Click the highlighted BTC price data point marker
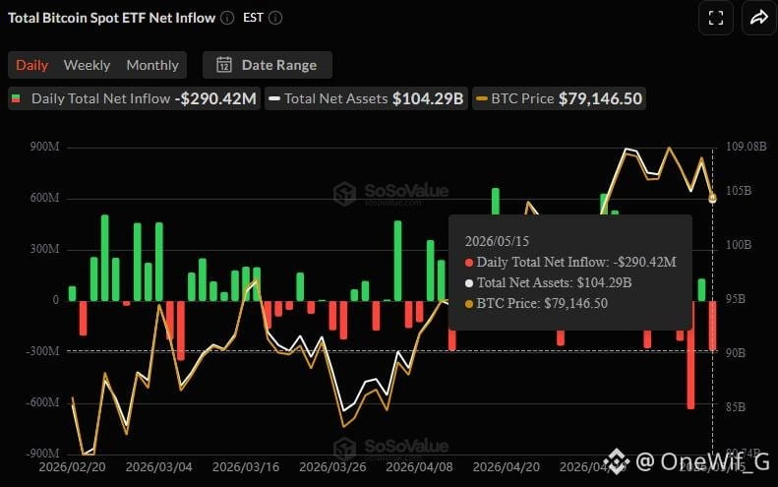The image size is (778, 487). [x=712, y=199]
